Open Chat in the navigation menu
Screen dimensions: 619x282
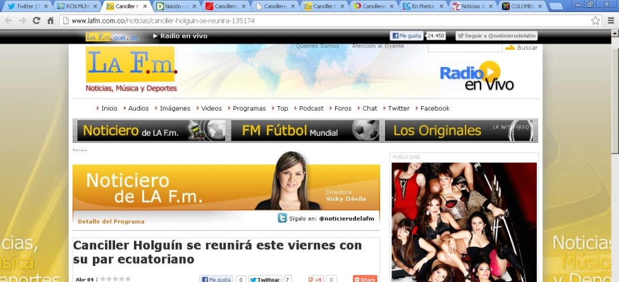point(370,108)
